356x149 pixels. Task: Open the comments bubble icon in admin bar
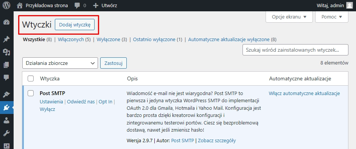[77, 6]
